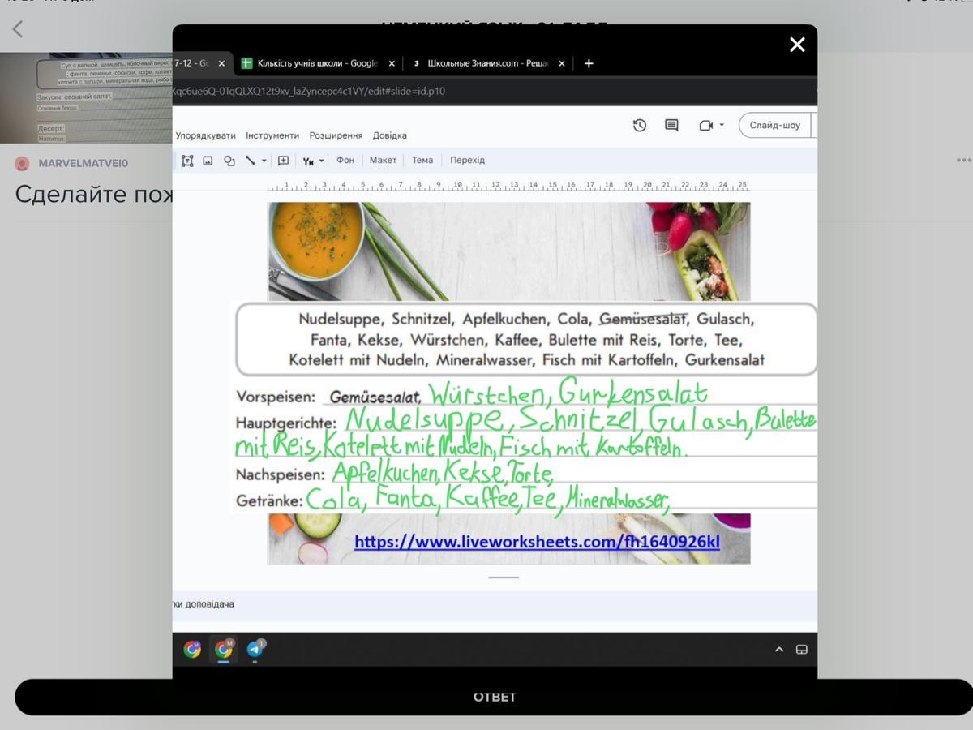Open the comments history icon
The height and width of the screenshot is (730, 973).
click(x=671, y=125)
